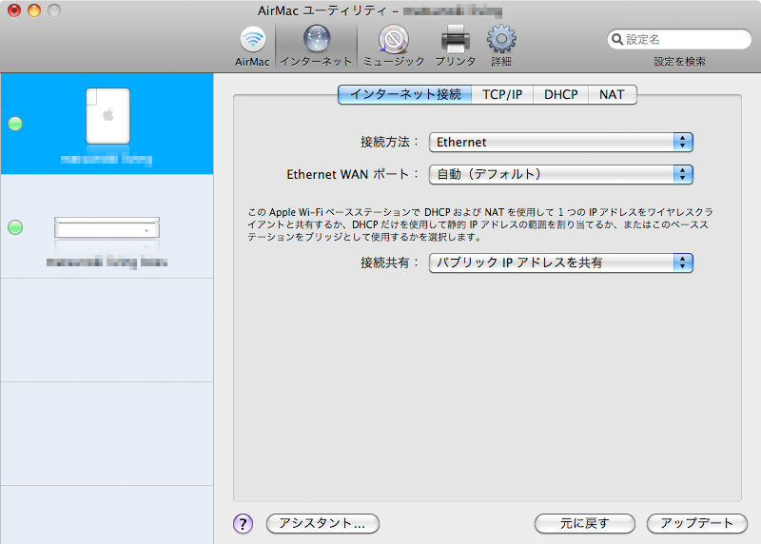Select the flat AirMac Extreme base station
The width and height of the screenshot is (761, 544).
pos(107,228)
